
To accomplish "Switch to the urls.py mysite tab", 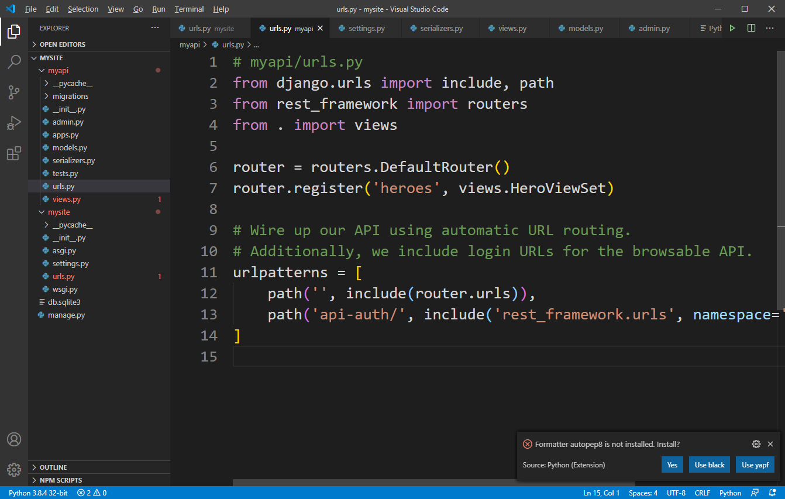I will click(x=211, y=28).
